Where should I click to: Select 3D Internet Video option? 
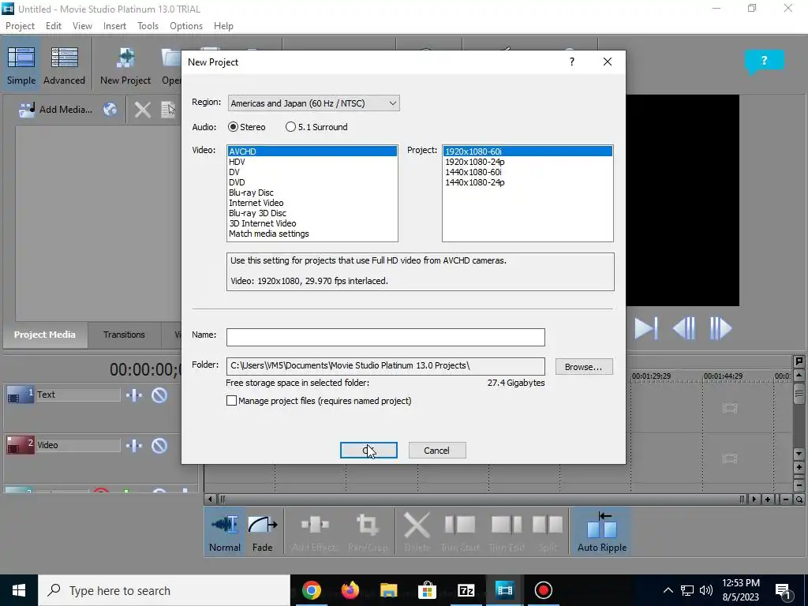312,223
